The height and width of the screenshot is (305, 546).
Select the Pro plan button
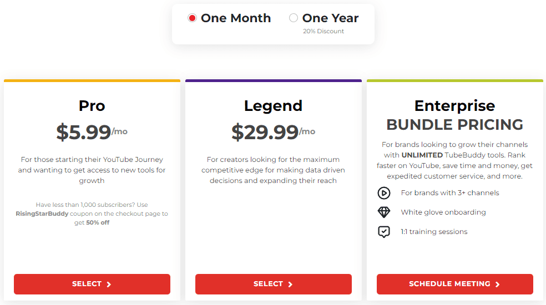92,284
